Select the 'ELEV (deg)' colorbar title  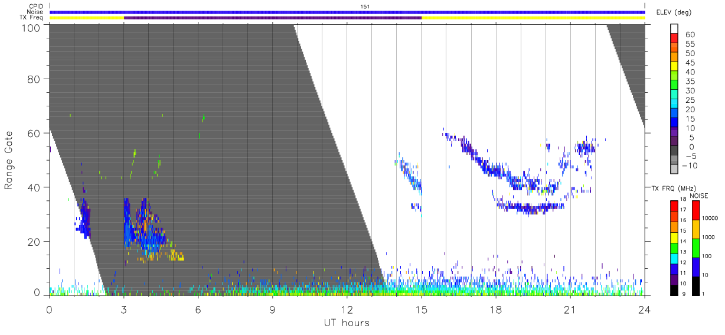click(674, 12)
